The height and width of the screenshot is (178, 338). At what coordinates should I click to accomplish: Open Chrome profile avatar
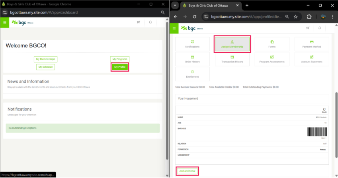click(323, 17)
